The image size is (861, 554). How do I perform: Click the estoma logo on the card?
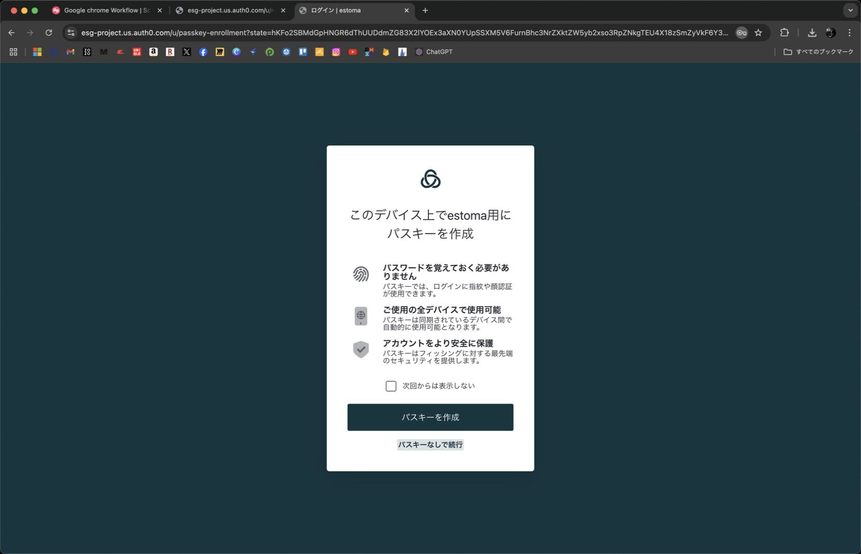tap(430, 179)
